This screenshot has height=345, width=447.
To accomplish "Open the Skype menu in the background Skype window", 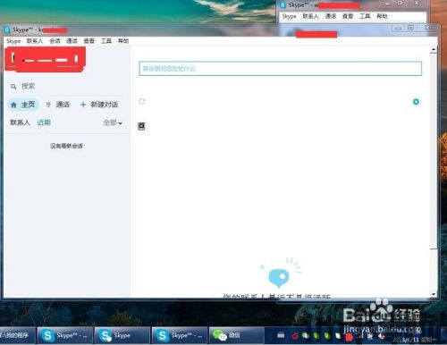I will [x=290, y=16].
